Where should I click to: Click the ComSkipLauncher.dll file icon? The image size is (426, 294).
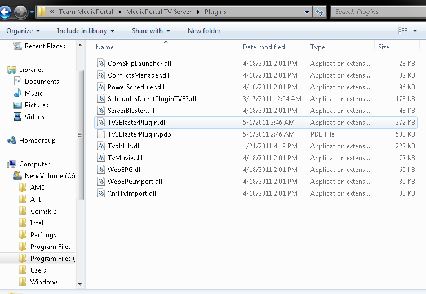tap(101, 64)
